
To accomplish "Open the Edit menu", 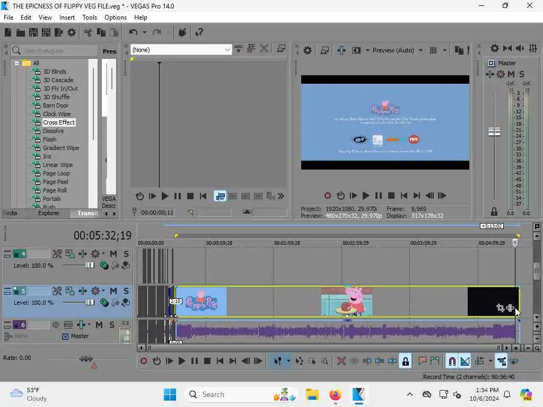I will pos(25,17).
